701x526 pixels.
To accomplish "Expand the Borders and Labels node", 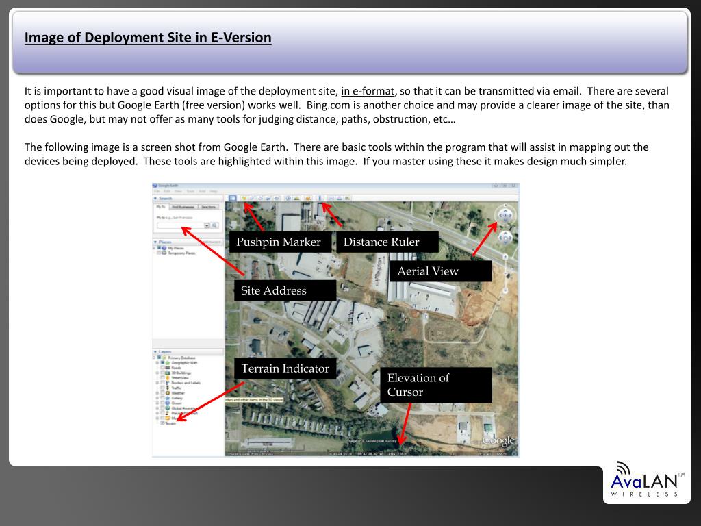I will 157,383.
